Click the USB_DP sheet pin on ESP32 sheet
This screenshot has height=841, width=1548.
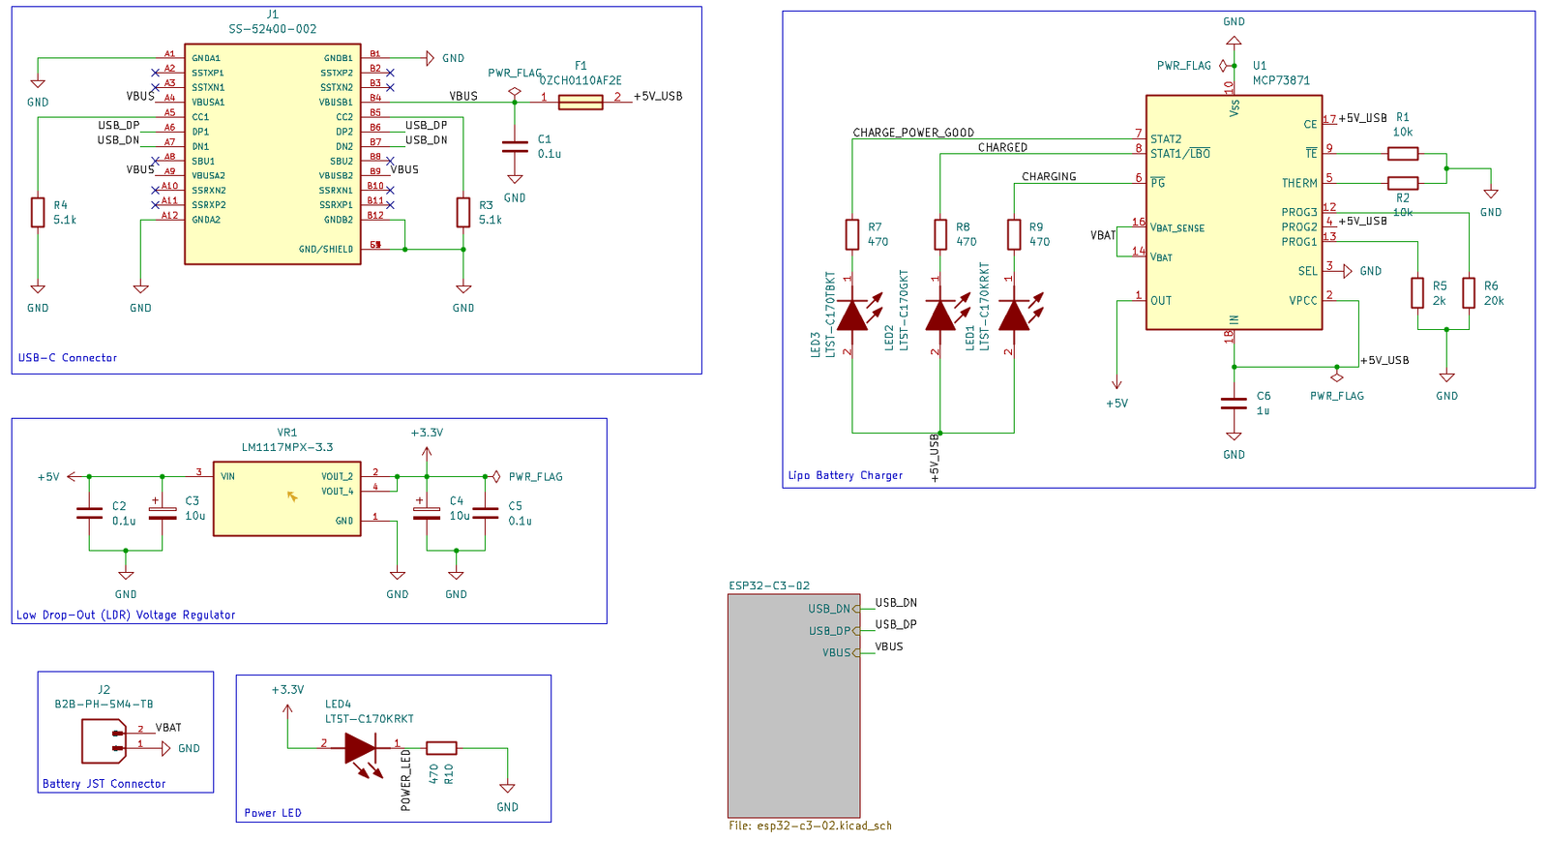point(832,631)
